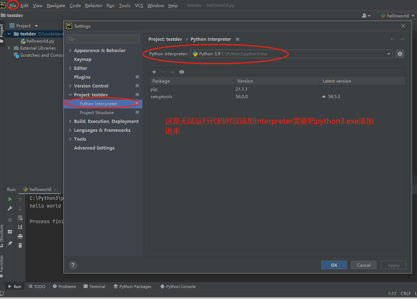
Task: Collapse Project: testdev settings group
Action: [x=70, y=95]
